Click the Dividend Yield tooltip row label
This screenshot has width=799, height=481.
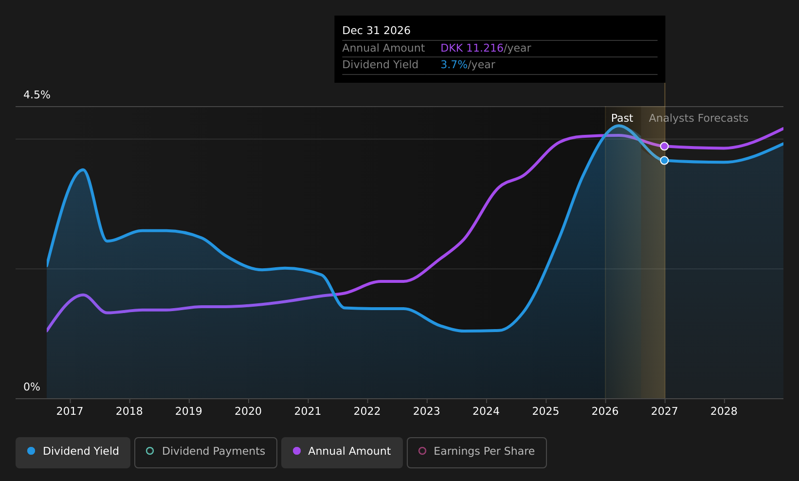pos(380,65)
